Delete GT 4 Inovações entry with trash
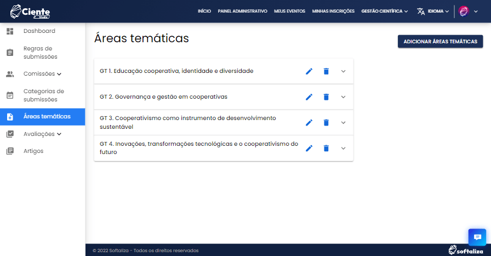The width and height of the screenshot is (491, 256). tap(326, 148)
